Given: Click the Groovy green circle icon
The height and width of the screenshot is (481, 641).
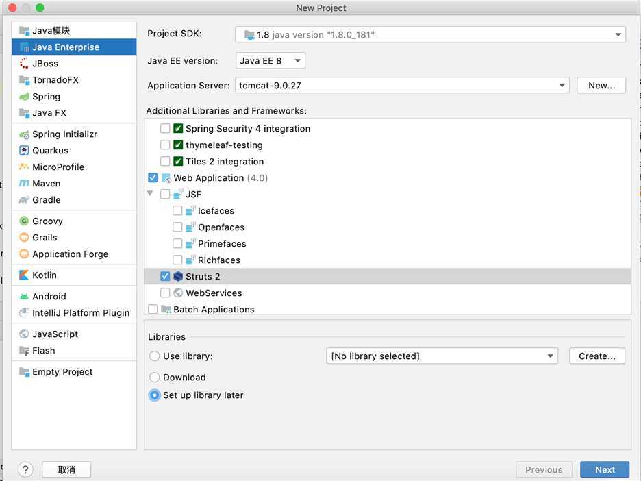Looking at the screenshot, I should (x=24, y=221).
